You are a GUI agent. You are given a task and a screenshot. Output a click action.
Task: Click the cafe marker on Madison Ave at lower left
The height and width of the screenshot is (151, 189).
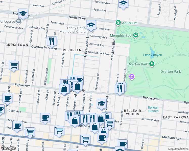click(17, 127)
